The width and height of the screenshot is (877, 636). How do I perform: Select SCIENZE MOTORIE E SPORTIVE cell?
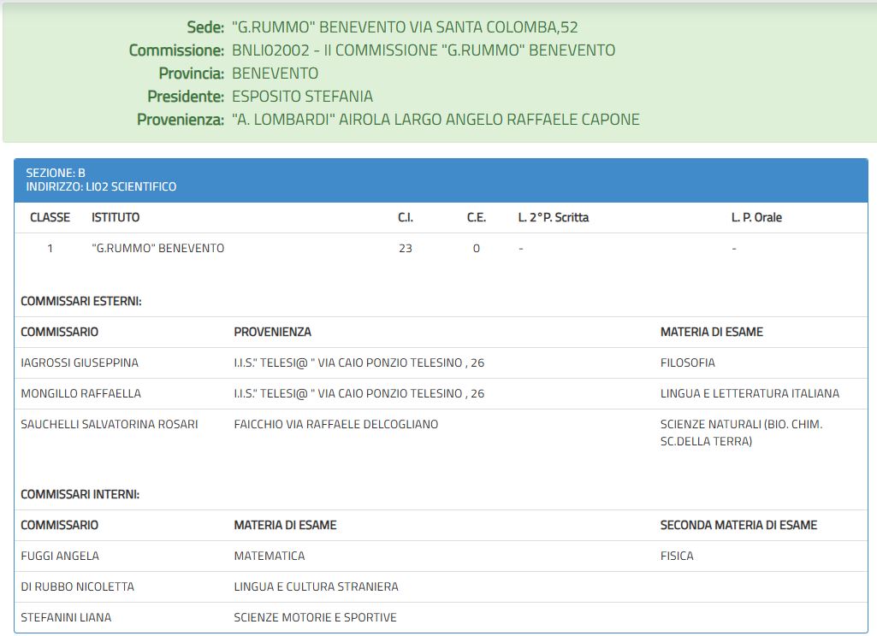(315, 617)
